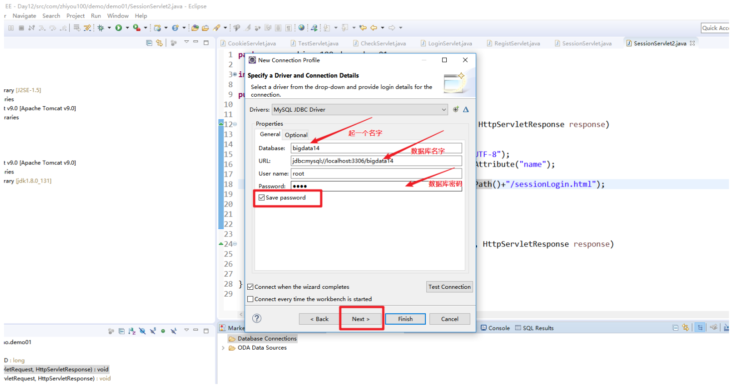Click the Back yellow arrow in toolbar
The image size is (736, 388).
[x=374, y=28]
